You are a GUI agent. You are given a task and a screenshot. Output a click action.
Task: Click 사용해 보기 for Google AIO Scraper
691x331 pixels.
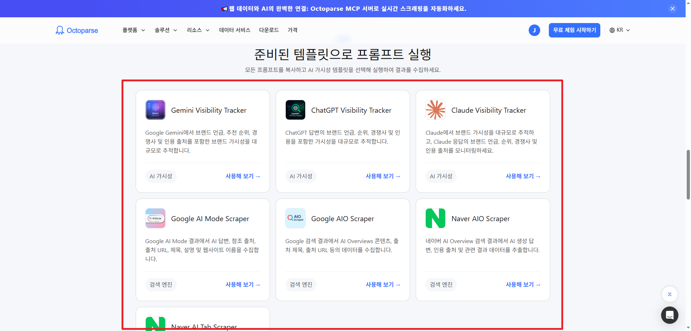(x=383, y=285)
